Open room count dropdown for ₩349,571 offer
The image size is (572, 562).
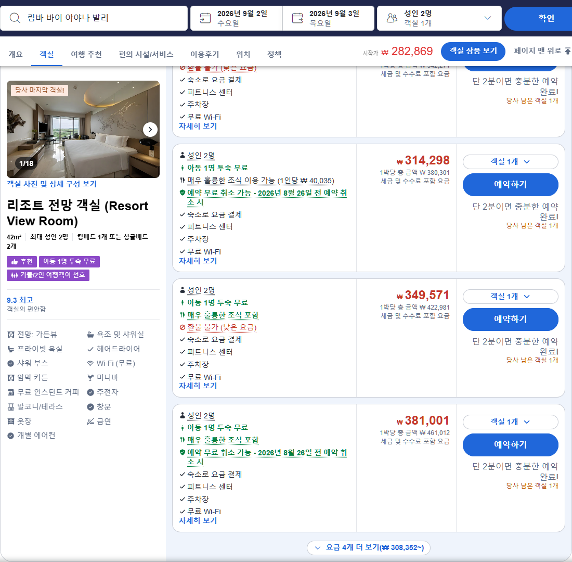510,297
